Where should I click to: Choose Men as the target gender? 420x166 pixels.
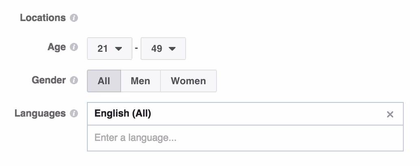click(141, 81)
